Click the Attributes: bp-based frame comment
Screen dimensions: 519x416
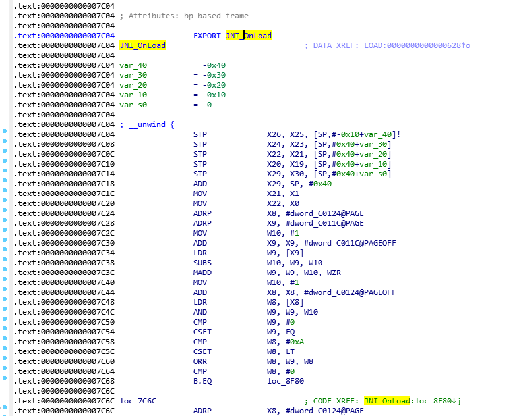(184, 16)
